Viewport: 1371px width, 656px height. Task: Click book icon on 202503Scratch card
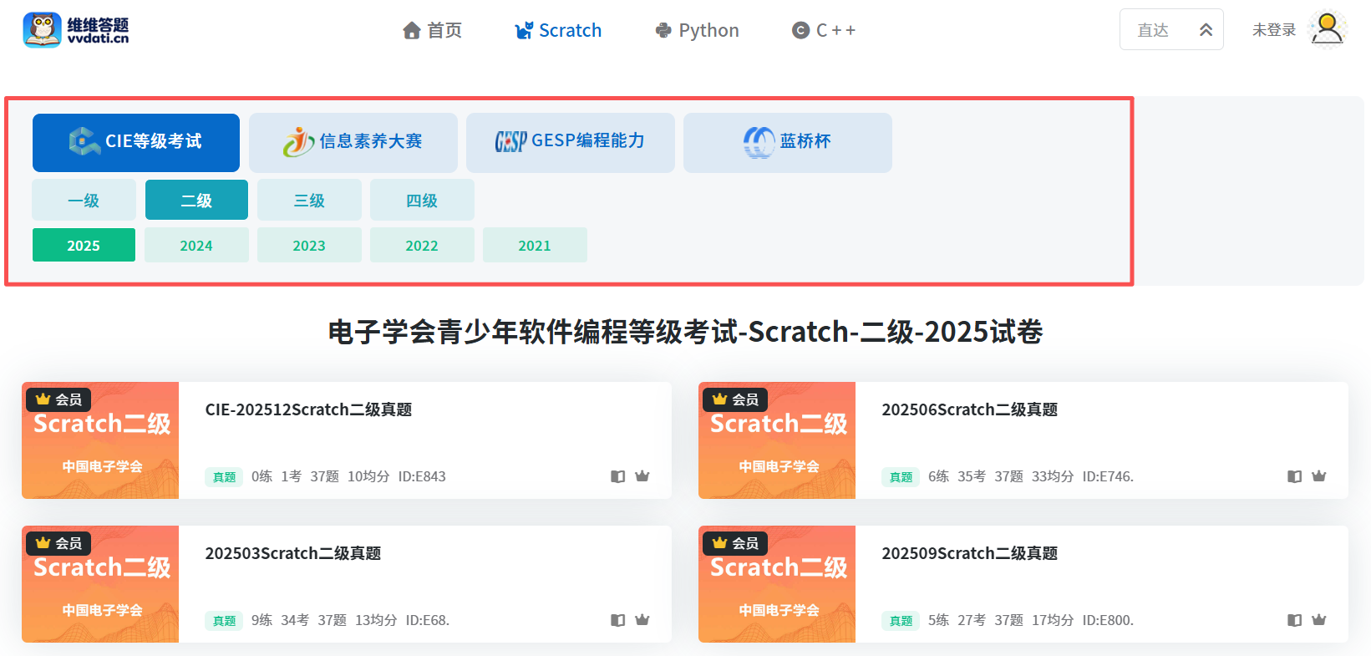click(617, 620)
